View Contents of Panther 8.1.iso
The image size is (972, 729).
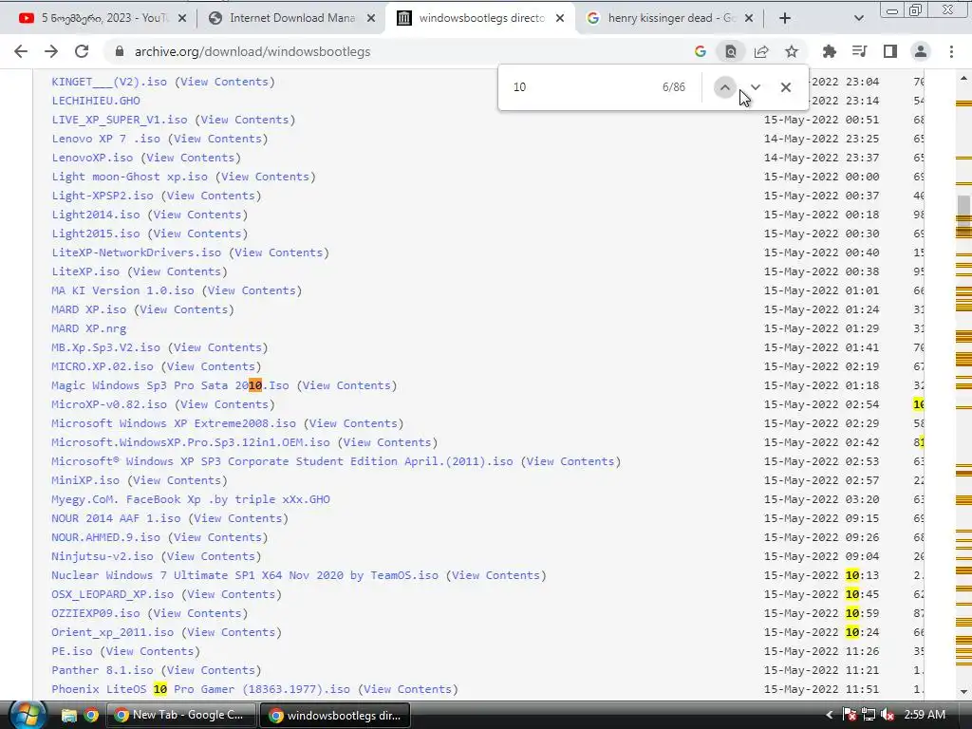(x=211, y=670)
